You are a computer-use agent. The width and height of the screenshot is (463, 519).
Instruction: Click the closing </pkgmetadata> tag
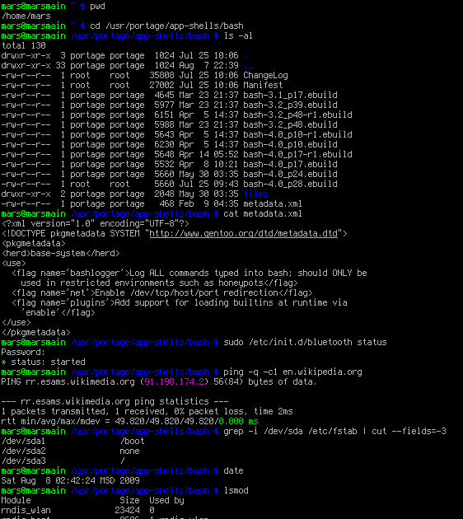(35, 332)
